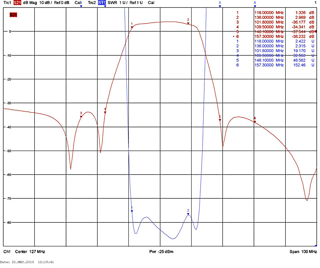Select the 152.46 U marker value
The width and height of the screenshot is (320, 268).
coord(304,65)
